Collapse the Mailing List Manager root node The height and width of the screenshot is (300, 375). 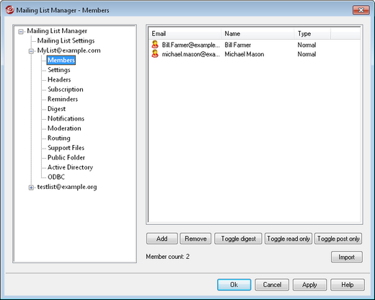(x=21, y=31)
